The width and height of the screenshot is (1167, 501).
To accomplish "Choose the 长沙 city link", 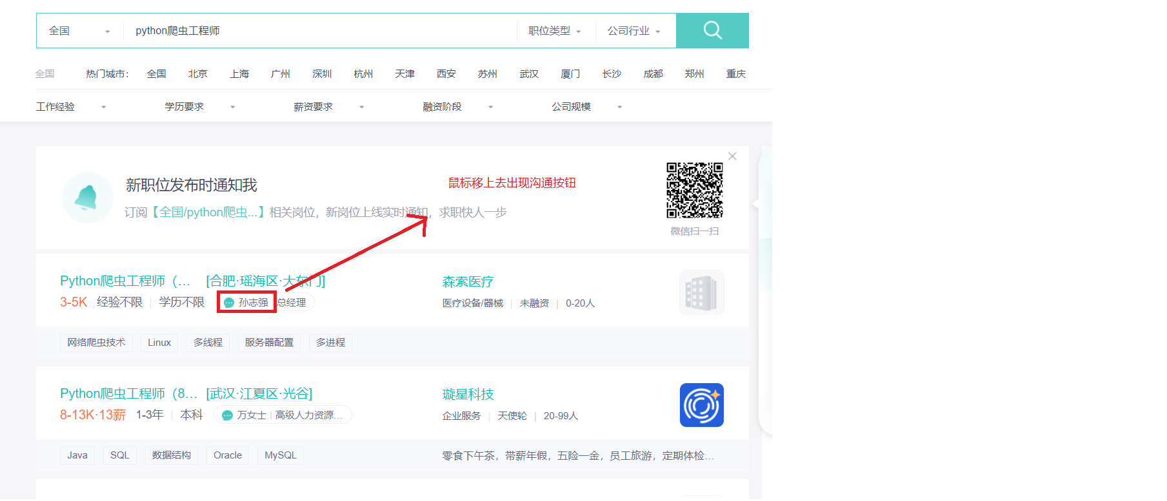I will [x=612, y=74].
